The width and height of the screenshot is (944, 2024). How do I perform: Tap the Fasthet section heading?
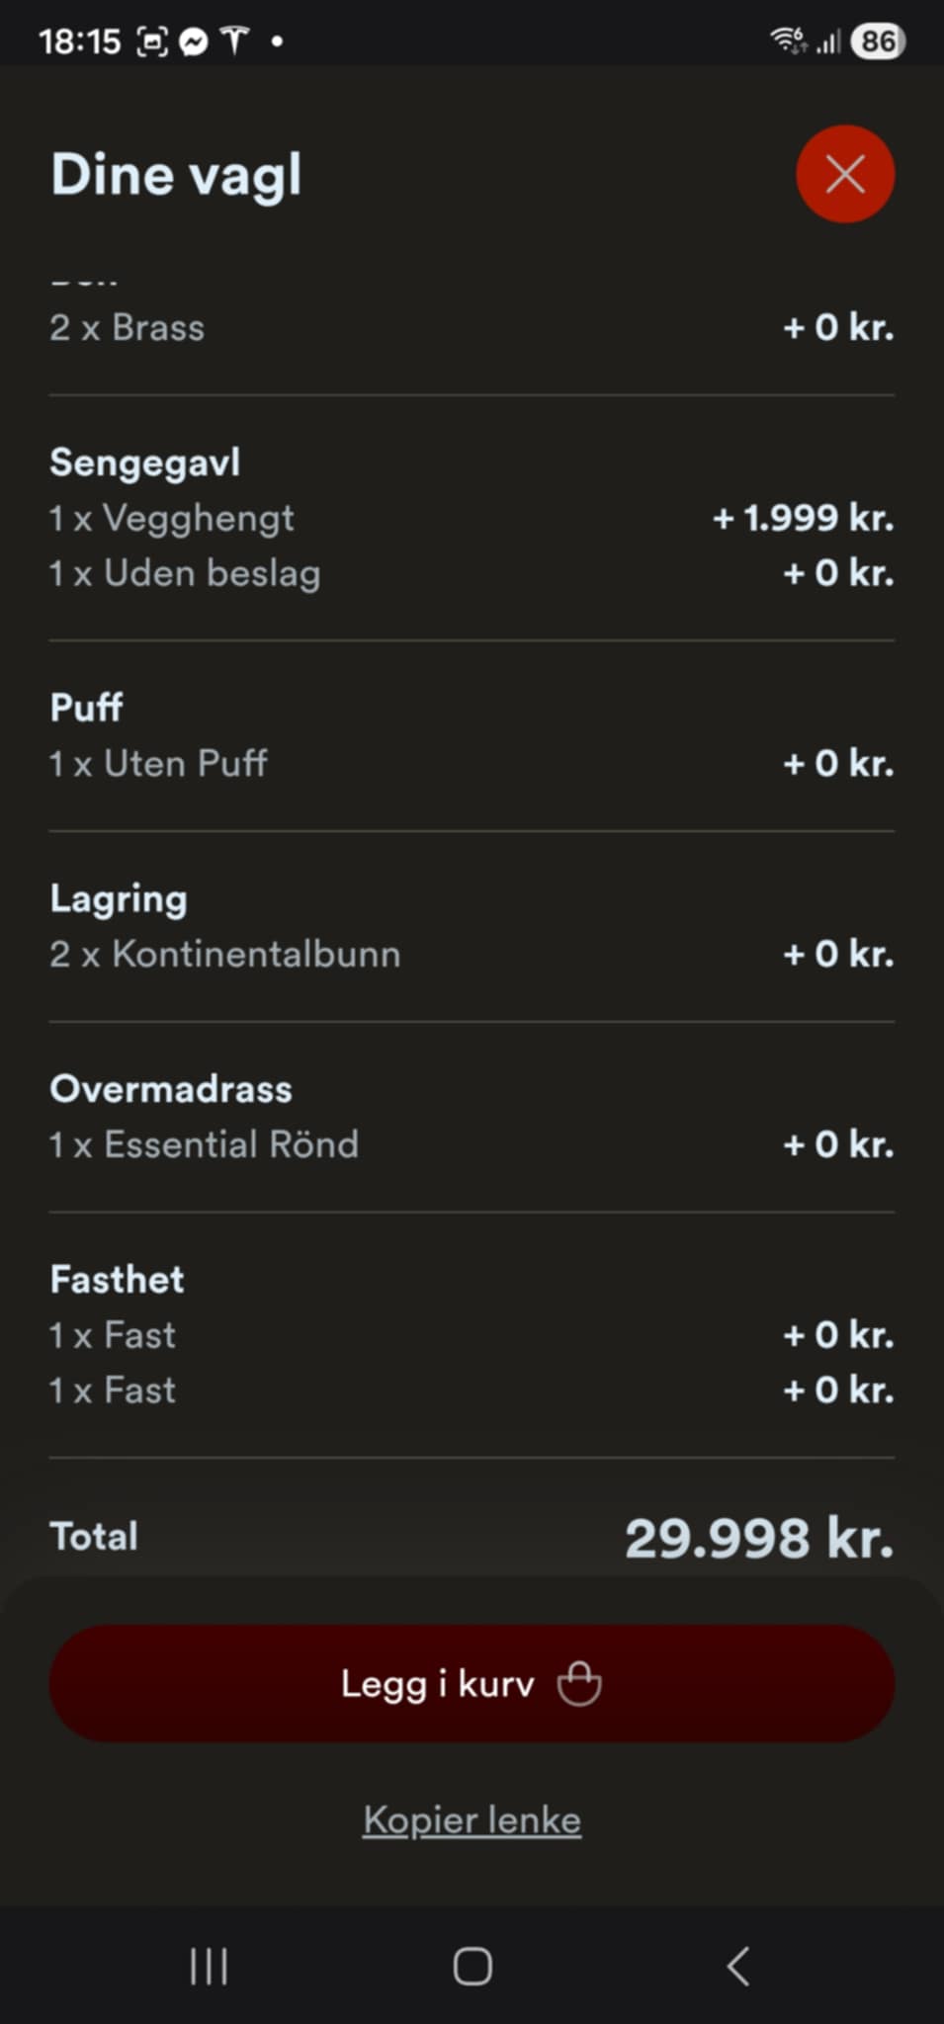tap(117, 1280)
